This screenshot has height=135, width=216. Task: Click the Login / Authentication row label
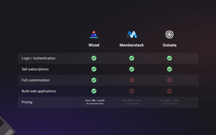coord(38,58)
